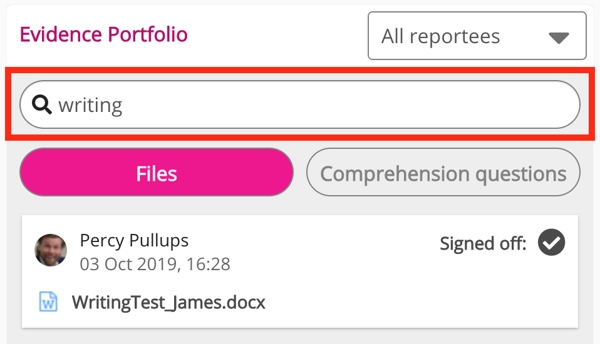Click the magnifying glass search icon
The image size is (600, 344).
pyautogui.click(x=41, y=105)
